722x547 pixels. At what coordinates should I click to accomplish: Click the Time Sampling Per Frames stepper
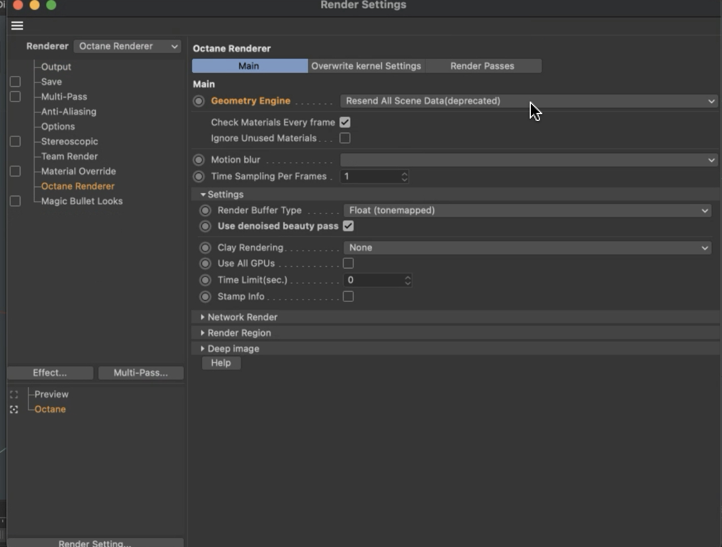pyautogui.click(x=404, y=176)
